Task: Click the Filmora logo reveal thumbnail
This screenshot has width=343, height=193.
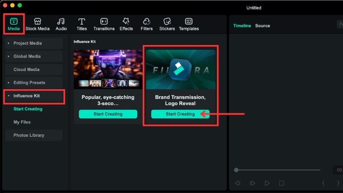Action: coord(181,69)
